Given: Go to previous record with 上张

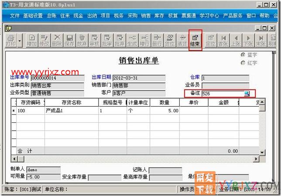Looking at the screenshot, I should [236, 41].
